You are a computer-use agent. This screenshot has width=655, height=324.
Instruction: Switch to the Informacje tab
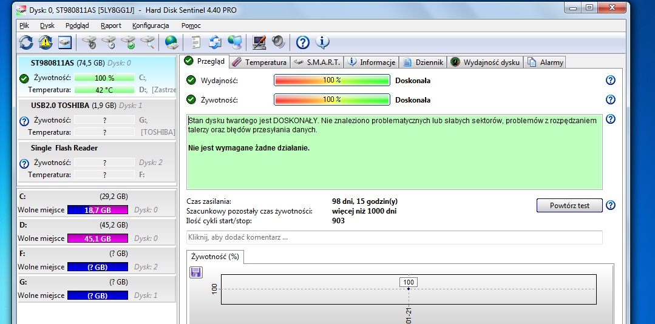(x=372, y=62)
